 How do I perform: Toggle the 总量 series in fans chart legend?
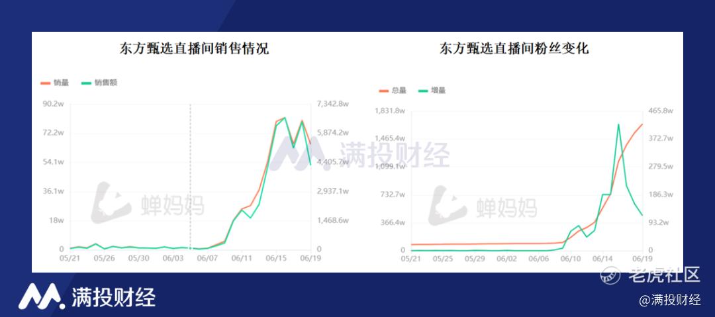(392, 90)
